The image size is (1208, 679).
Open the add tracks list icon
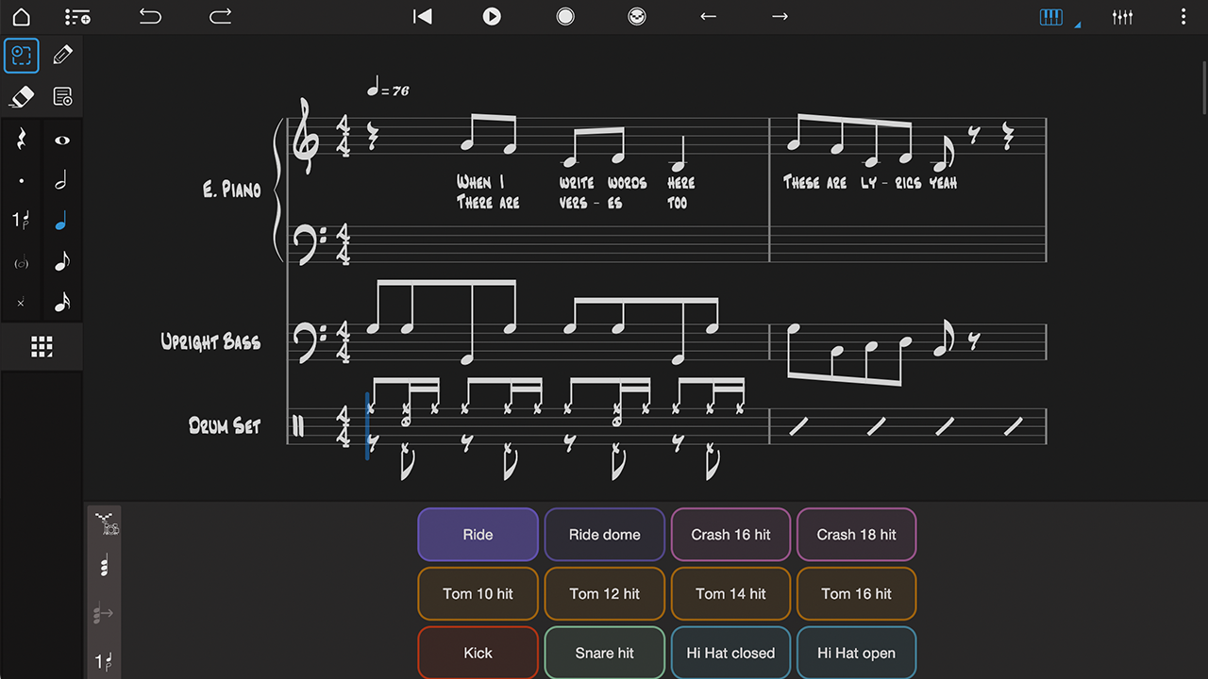(77, 17)
